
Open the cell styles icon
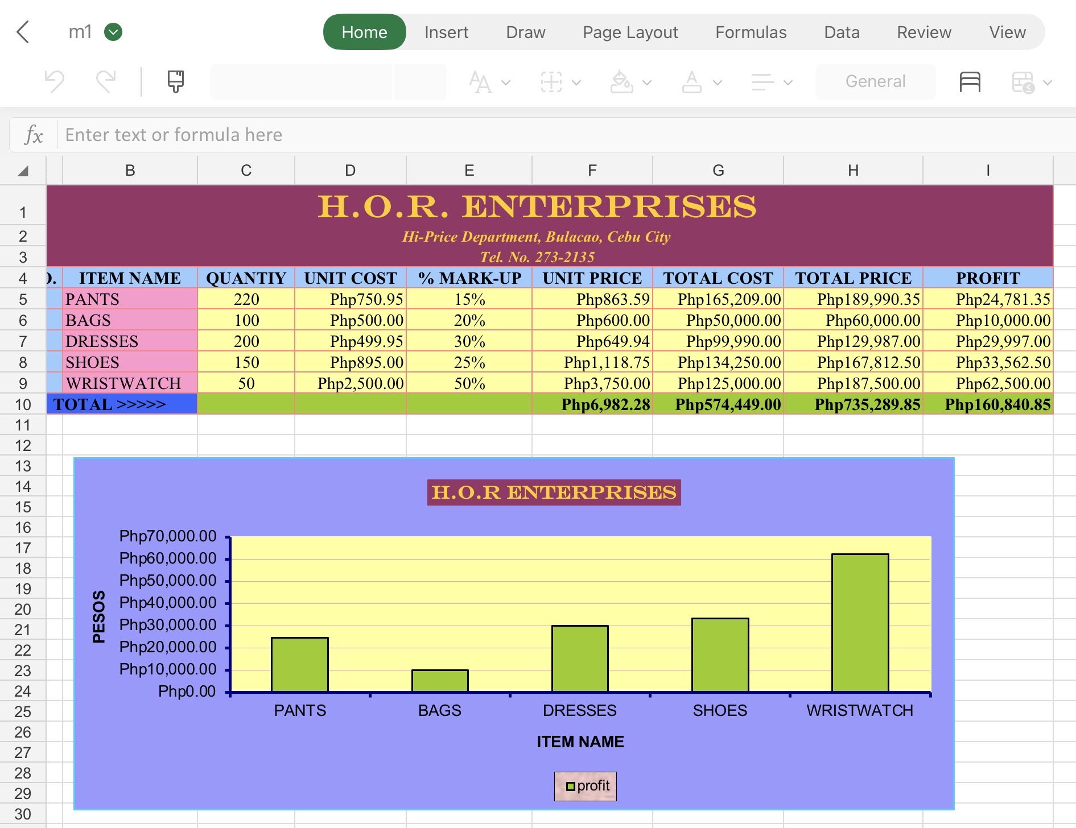[970, 82]
